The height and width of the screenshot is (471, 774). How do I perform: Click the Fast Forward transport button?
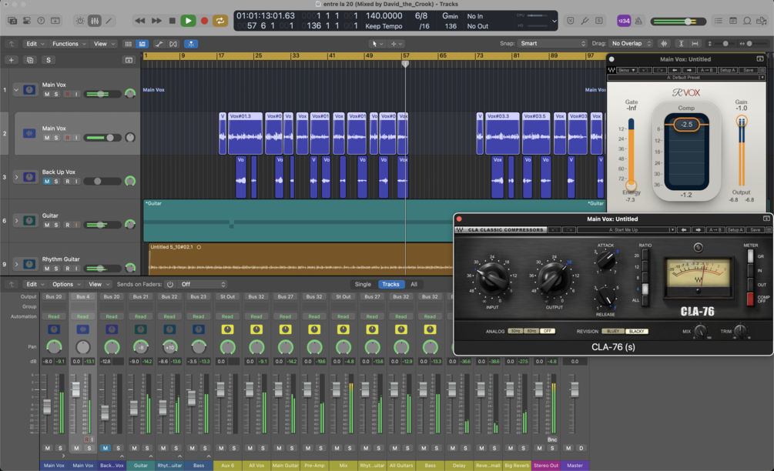pyautogui.click(x=156, y=21)
